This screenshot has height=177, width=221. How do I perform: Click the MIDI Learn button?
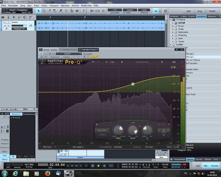[48, 147]
